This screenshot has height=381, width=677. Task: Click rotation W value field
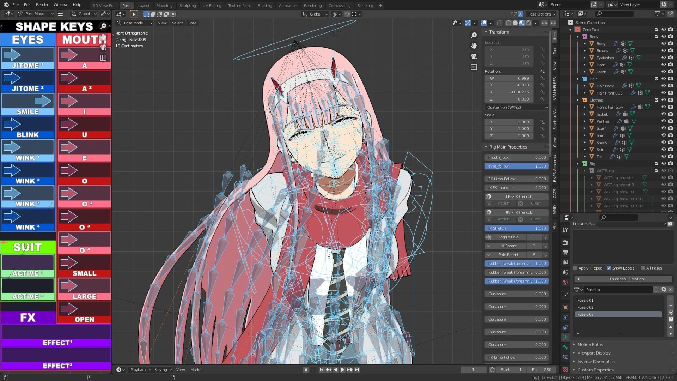point(509,78)
